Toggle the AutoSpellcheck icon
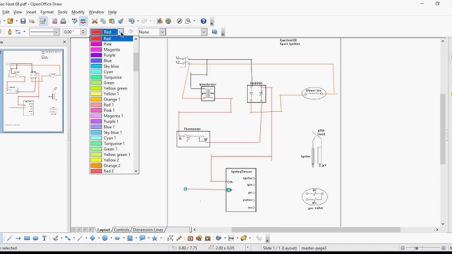Screen dimensions: 452x254 pos(83,21)
